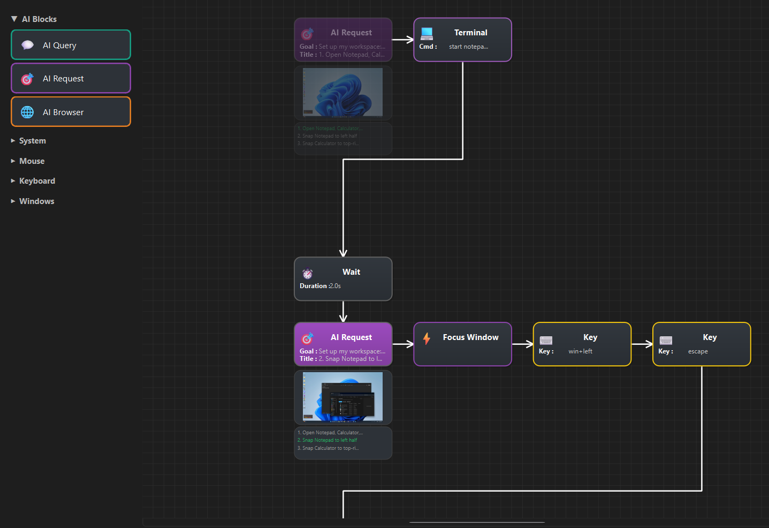Click the horizontal scrollbar at the bottom
Image resolution: width=769 pixels, height=528 pixels.
[x=476, y=522]
